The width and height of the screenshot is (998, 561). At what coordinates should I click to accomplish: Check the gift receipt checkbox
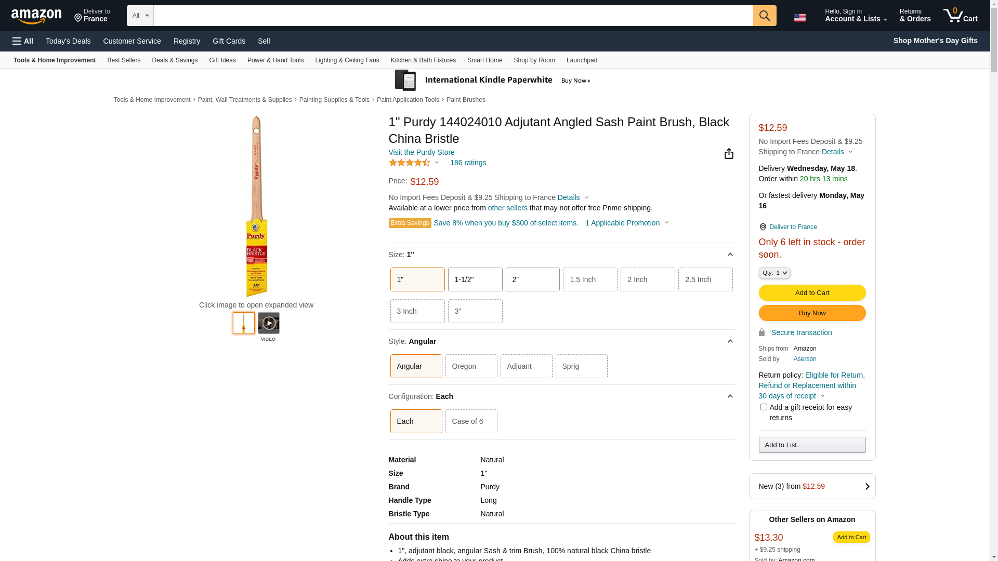coord(763,407)
